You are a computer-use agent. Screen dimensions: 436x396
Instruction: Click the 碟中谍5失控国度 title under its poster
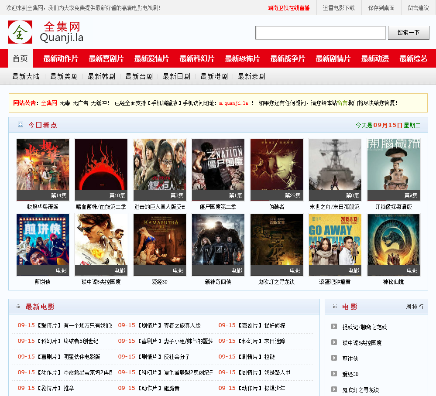coord(101,282)
